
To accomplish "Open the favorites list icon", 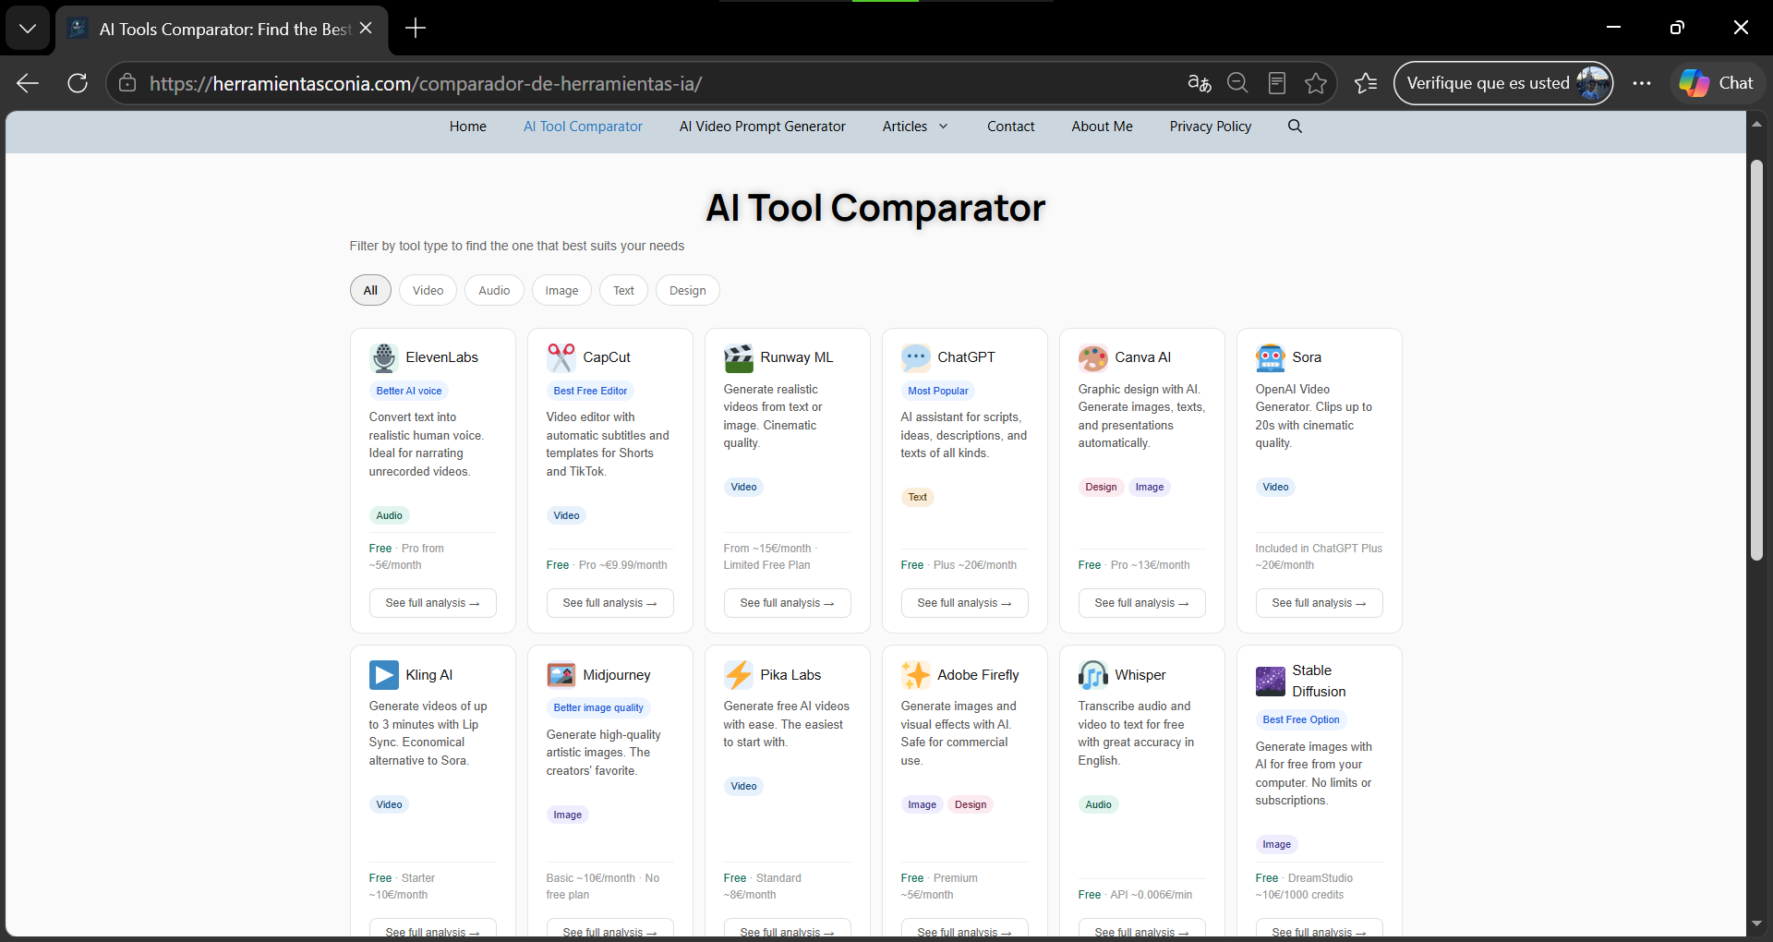I will pyautogui.click(x=1366, y=83).
